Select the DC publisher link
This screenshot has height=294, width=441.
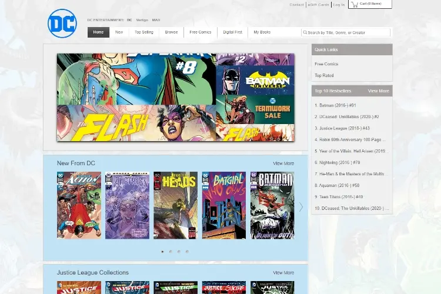(x=129, y=20)
